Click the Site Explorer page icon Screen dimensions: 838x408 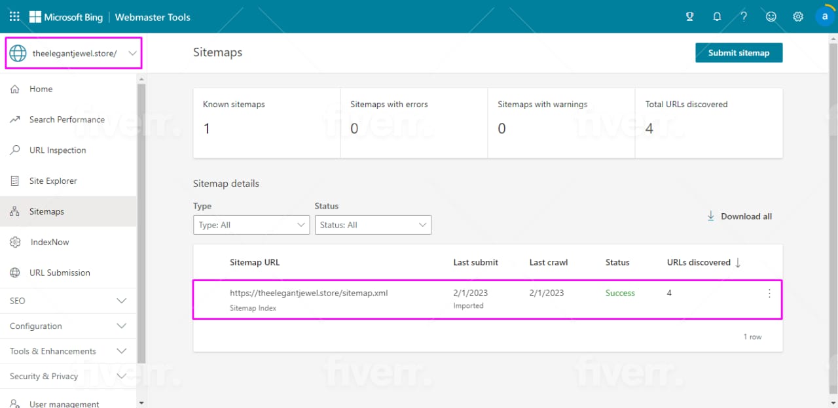[15, 181]
